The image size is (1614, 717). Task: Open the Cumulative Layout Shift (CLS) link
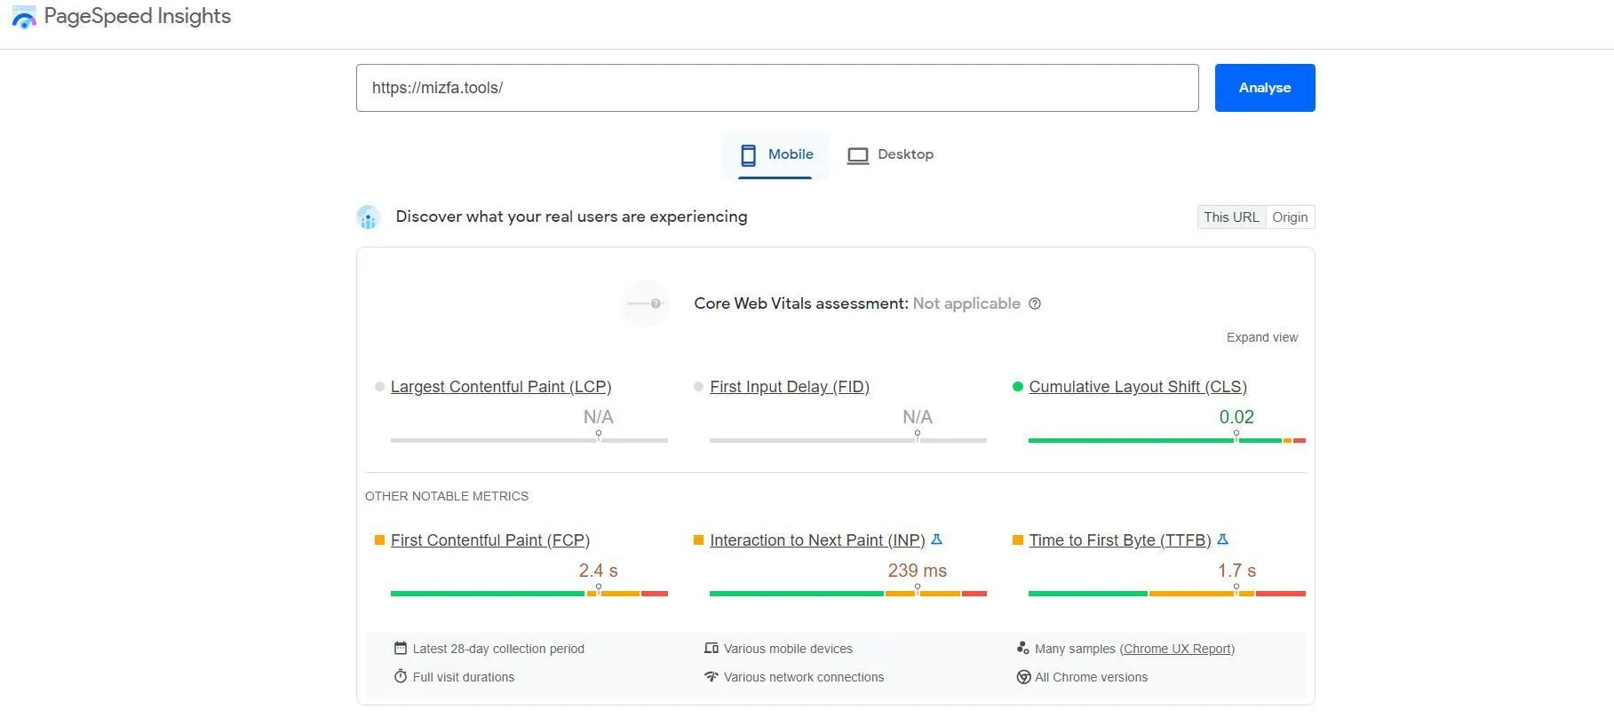[x=1138, y=387]
